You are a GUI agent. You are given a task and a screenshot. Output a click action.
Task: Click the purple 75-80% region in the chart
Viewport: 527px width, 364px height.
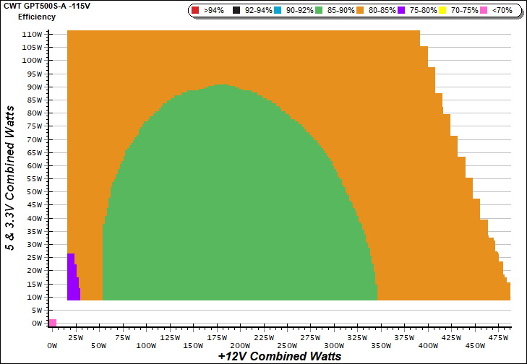point(72,278)
